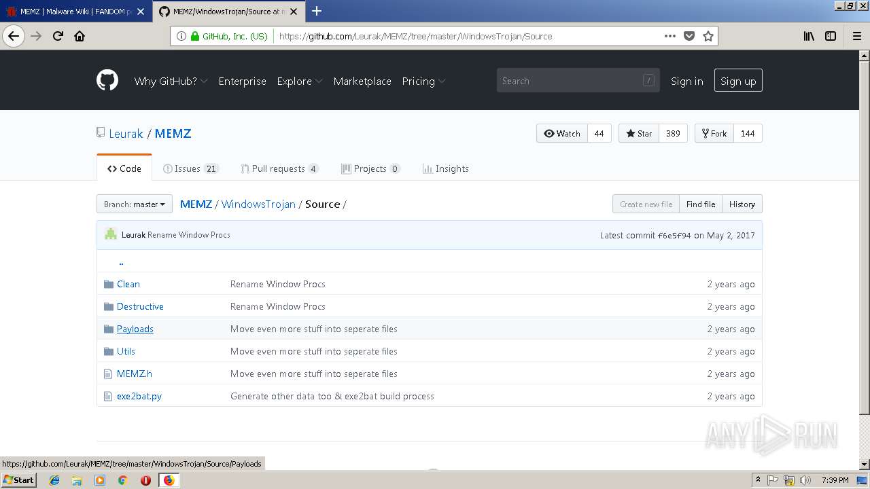Expand the Explore menu

(x=299, y=81)
